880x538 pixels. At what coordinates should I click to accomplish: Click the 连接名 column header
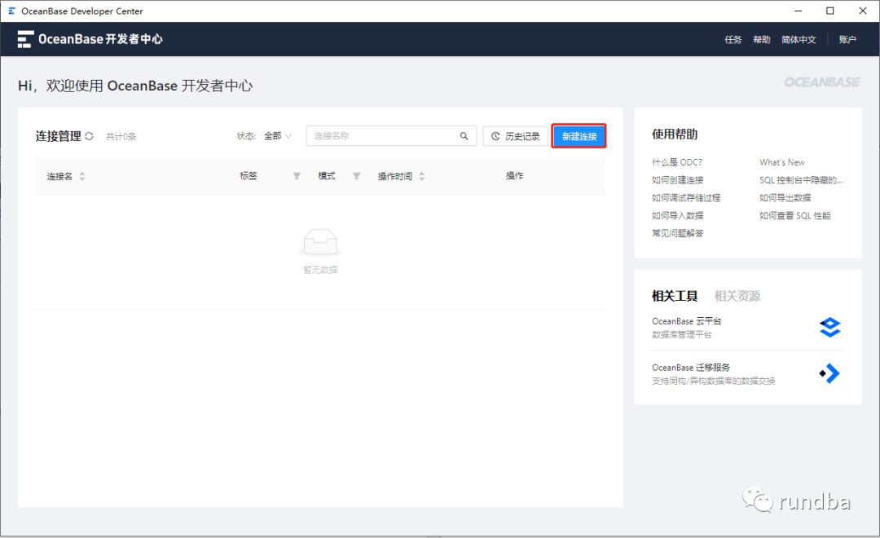point(59,176)
